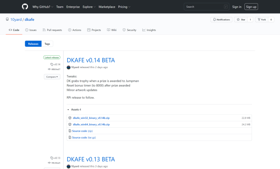The width and height of the screenshot is (280, 169).
Task: Open 10yard author link on v0.13 release
Action: pos(75,166)
